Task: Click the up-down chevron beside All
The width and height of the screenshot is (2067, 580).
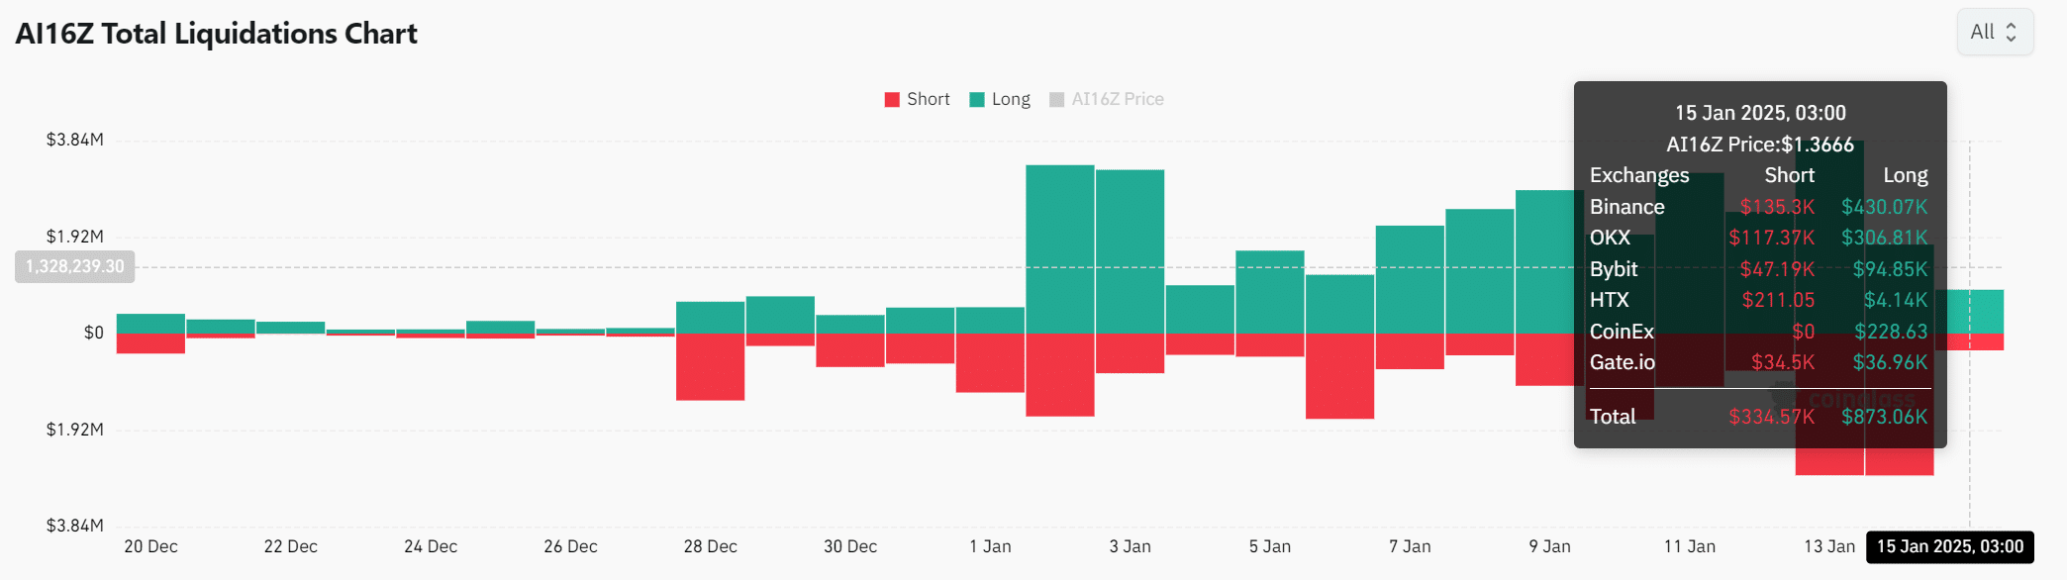Action: click(2011, 32)
